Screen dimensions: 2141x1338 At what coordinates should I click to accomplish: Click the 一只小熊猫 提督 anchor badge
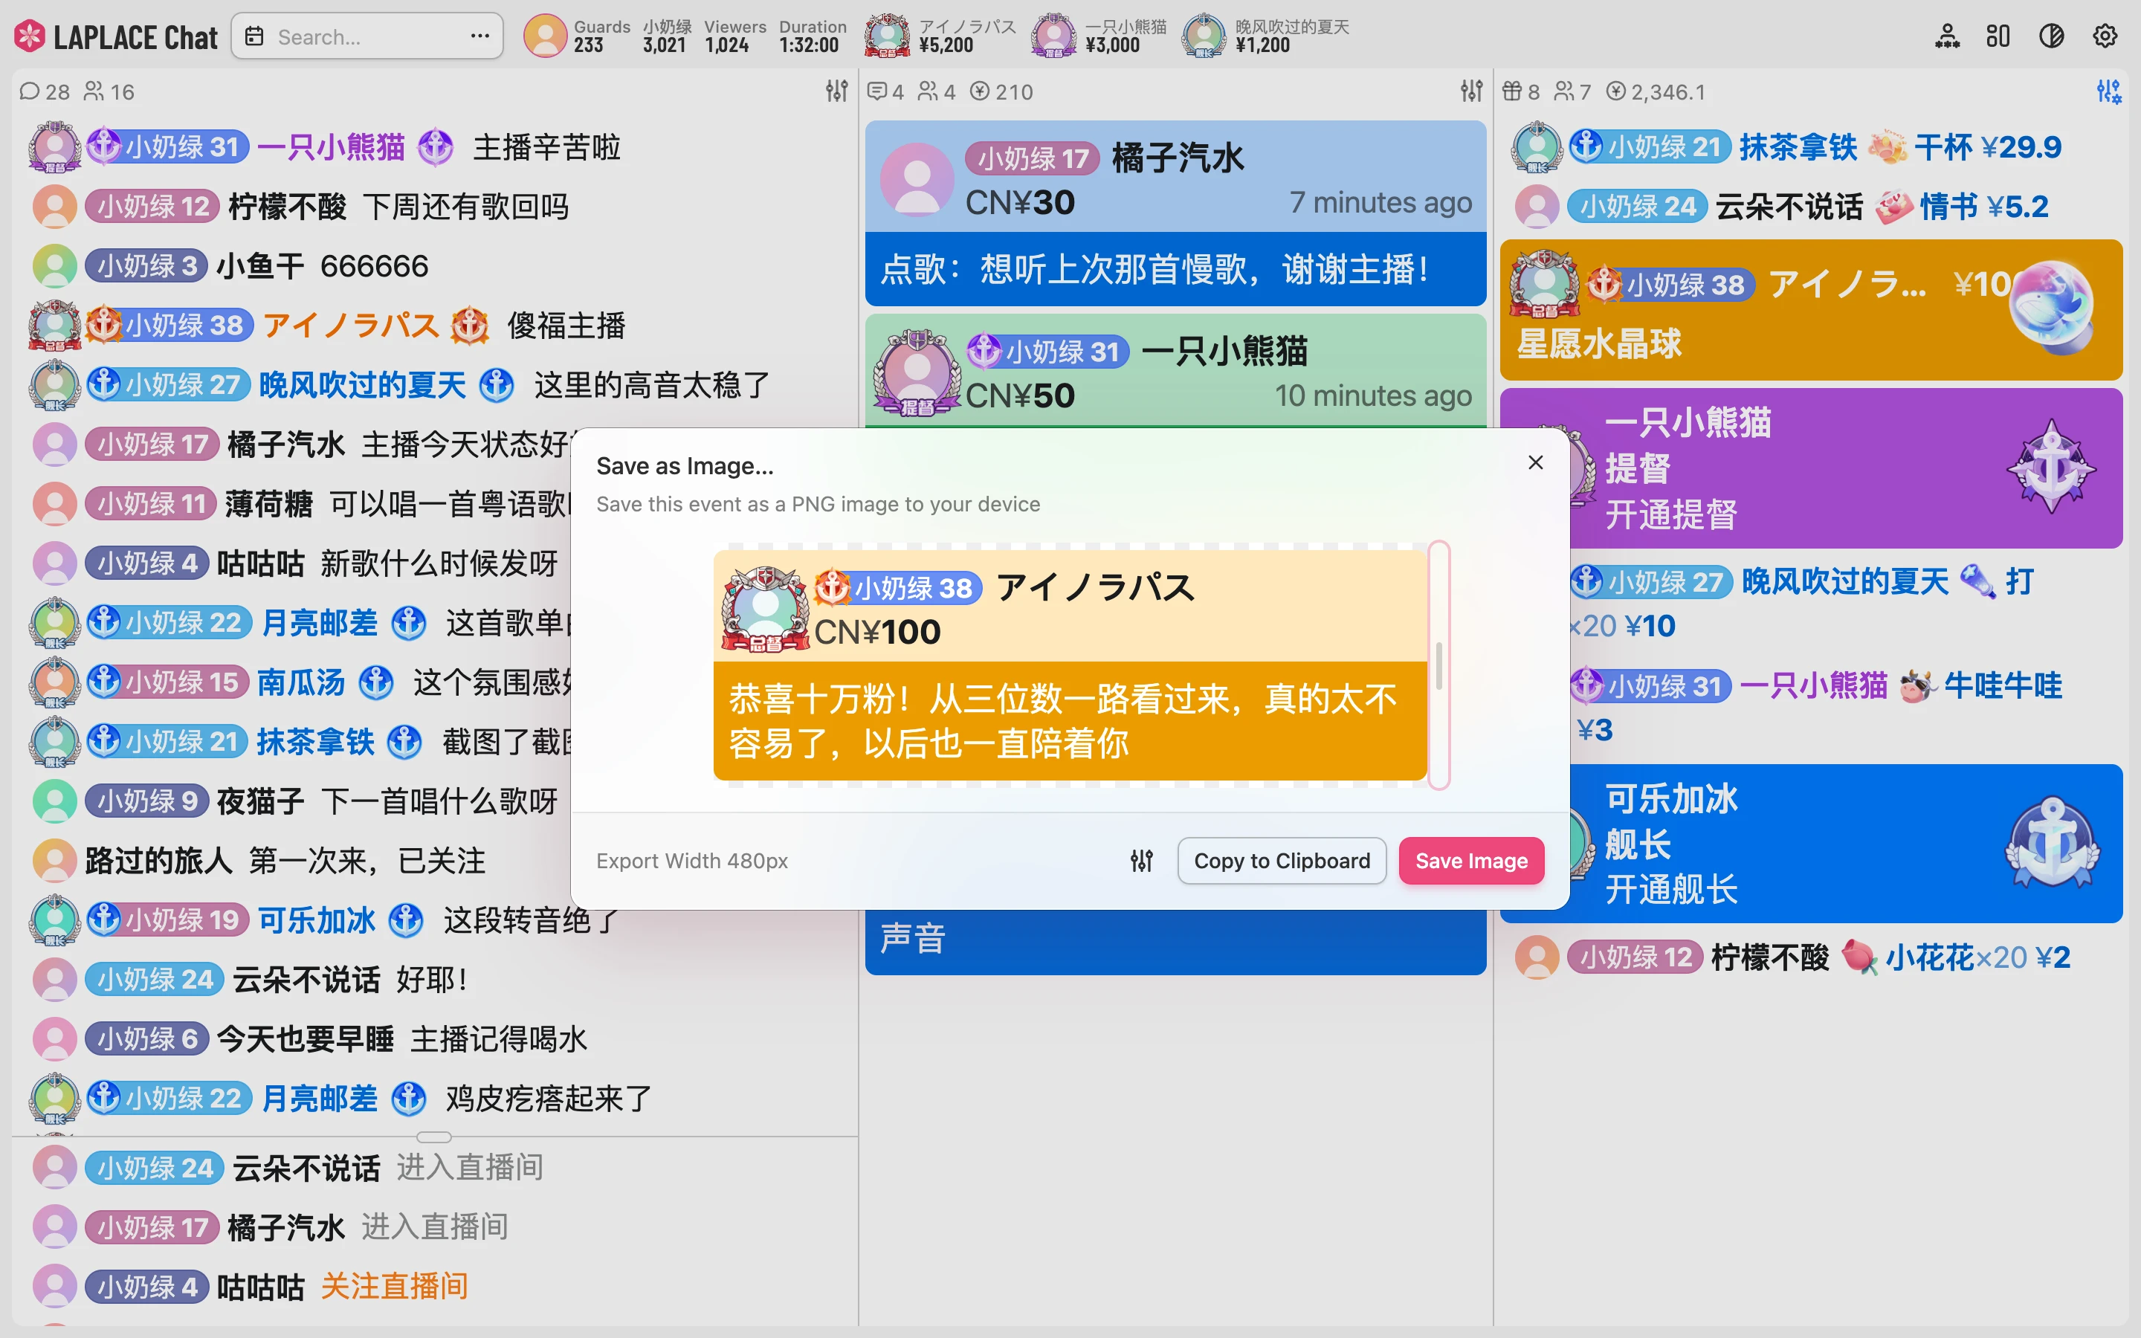point(2051,466)
